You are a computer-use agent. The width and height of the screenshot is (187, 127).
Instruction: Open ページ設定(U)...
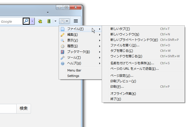pyautogui.click(x=143, y=76)
